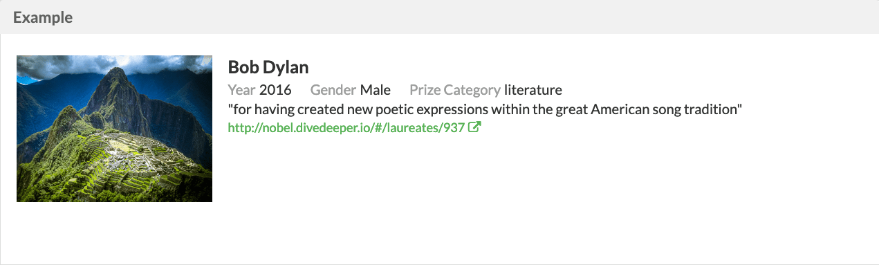
Task: Select the Gender field label
Action: (x=333, y=90)
